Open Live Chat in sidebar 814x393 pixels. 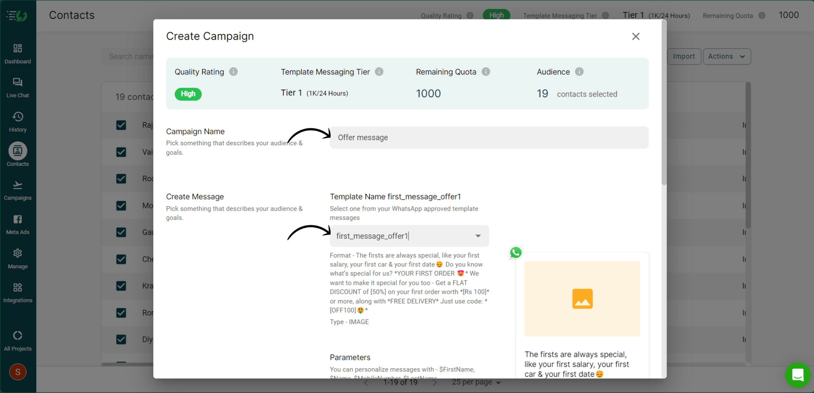click(x=18, y=88)
